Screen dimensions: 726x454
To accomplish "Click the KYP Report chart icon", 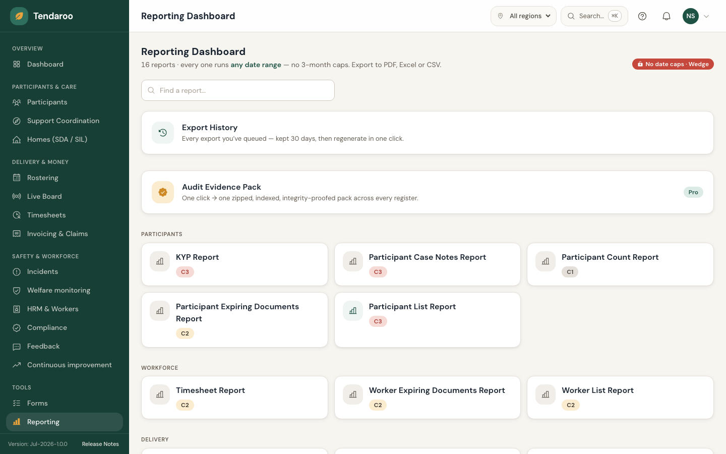I will coord(160,261).
